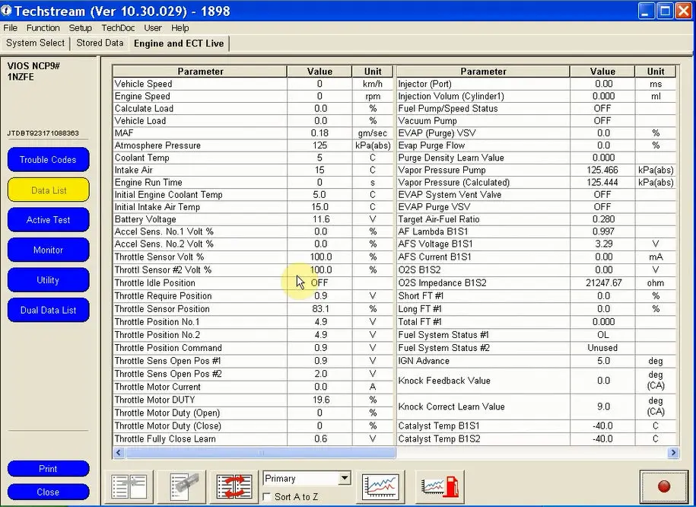
Task: Select the Accel Sens. No.1 Volt % row
Action: pyautogui.click(x=253, y=231)
